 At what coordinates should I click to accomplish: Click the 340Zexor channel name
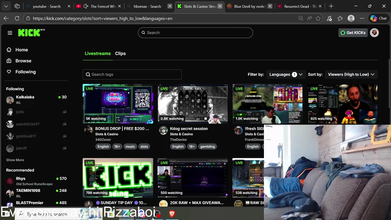click(x=103, y=140)
